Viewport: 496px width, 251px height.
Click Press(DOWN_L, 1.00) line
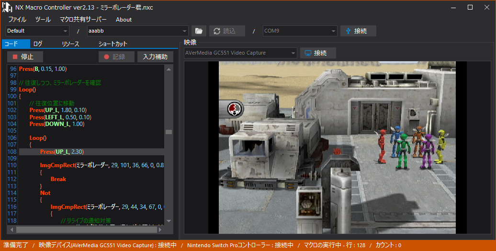[x=57, y=124]
